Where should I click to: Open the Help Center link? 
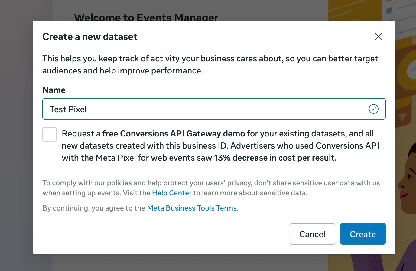(172, 193)
